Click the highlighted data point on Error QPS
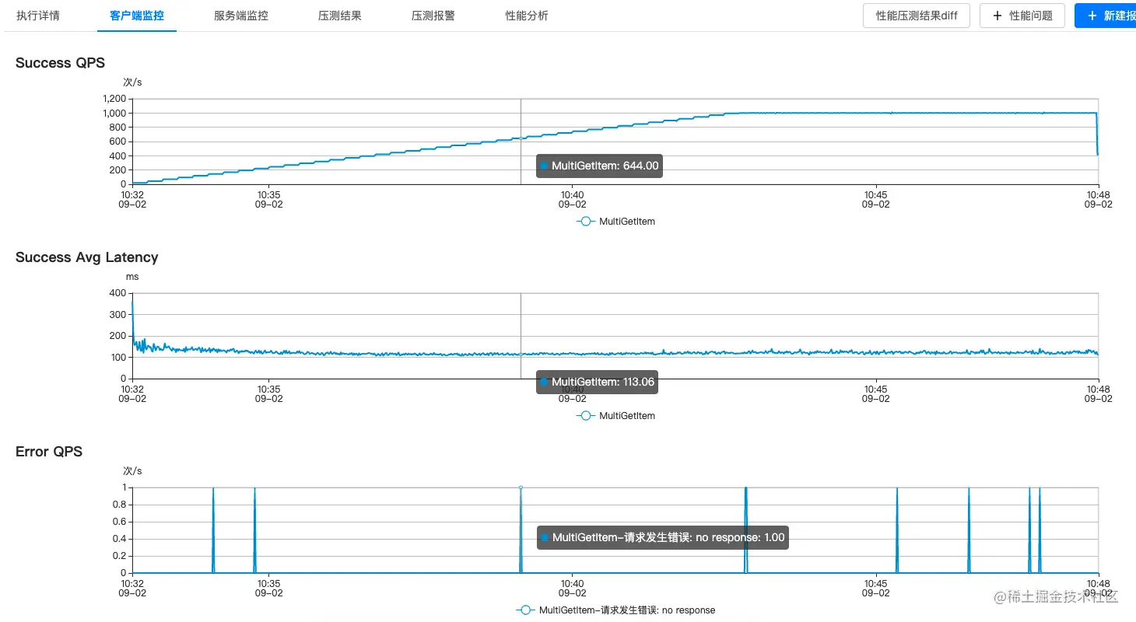The width and height of the screenshot is (1136, 622). (521, 487)
